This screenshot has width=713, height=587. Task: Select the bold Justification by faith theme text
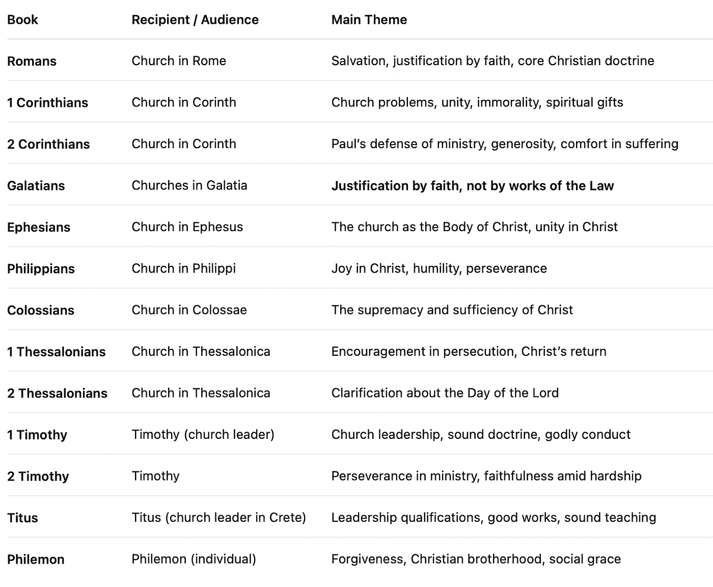pyautogui.click(x=473, y=185)
